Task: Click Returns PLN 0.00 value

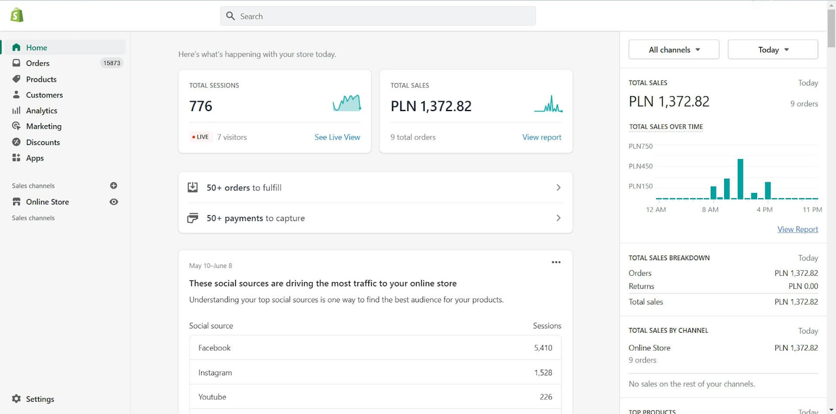Action: coord(803,287)
